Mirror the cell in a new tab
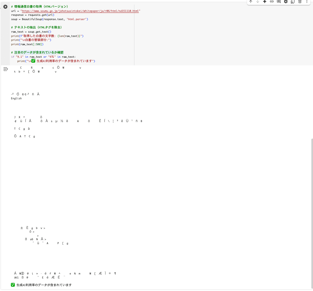313x291 pixels. pyautogui.click(x=293, y=2)
